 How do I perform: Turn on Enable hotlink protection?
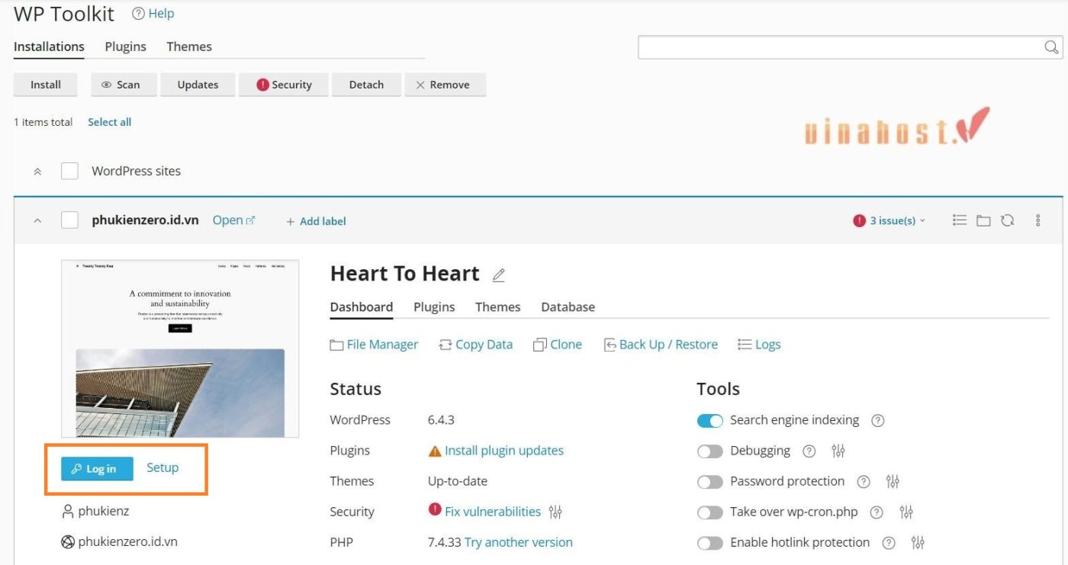(x=710, y=542)
